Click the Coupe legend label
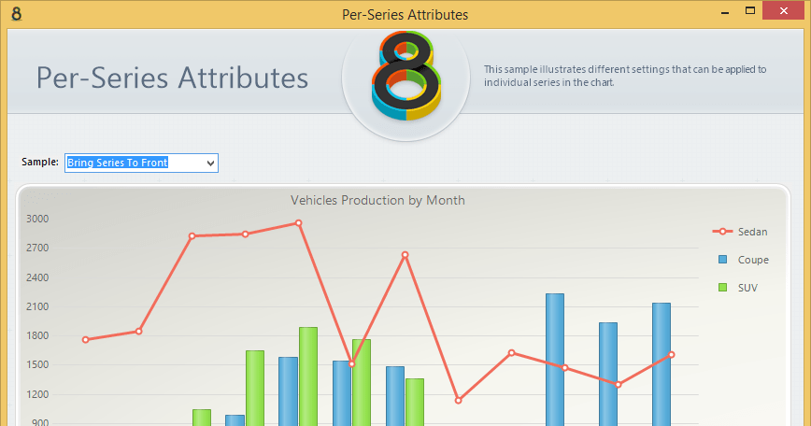811x426 pixels. coord(753,260)
